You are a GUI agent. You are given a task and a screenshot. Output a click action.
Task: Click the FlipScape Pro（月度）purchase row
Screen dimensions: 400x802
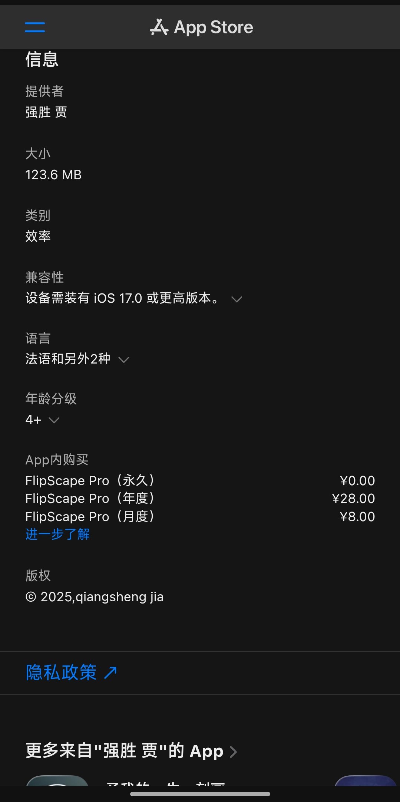tap(200, 516)
